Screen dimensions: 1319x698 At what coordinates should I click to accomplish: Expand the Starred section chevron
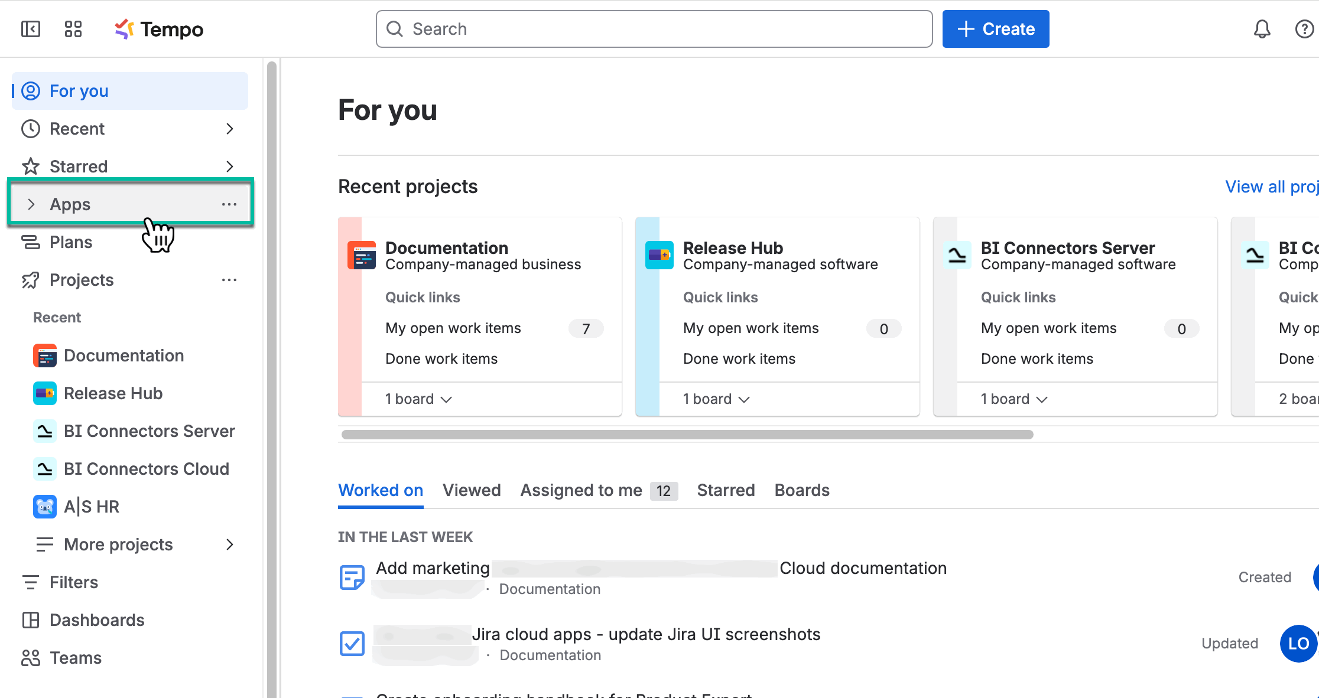point(230,166)
